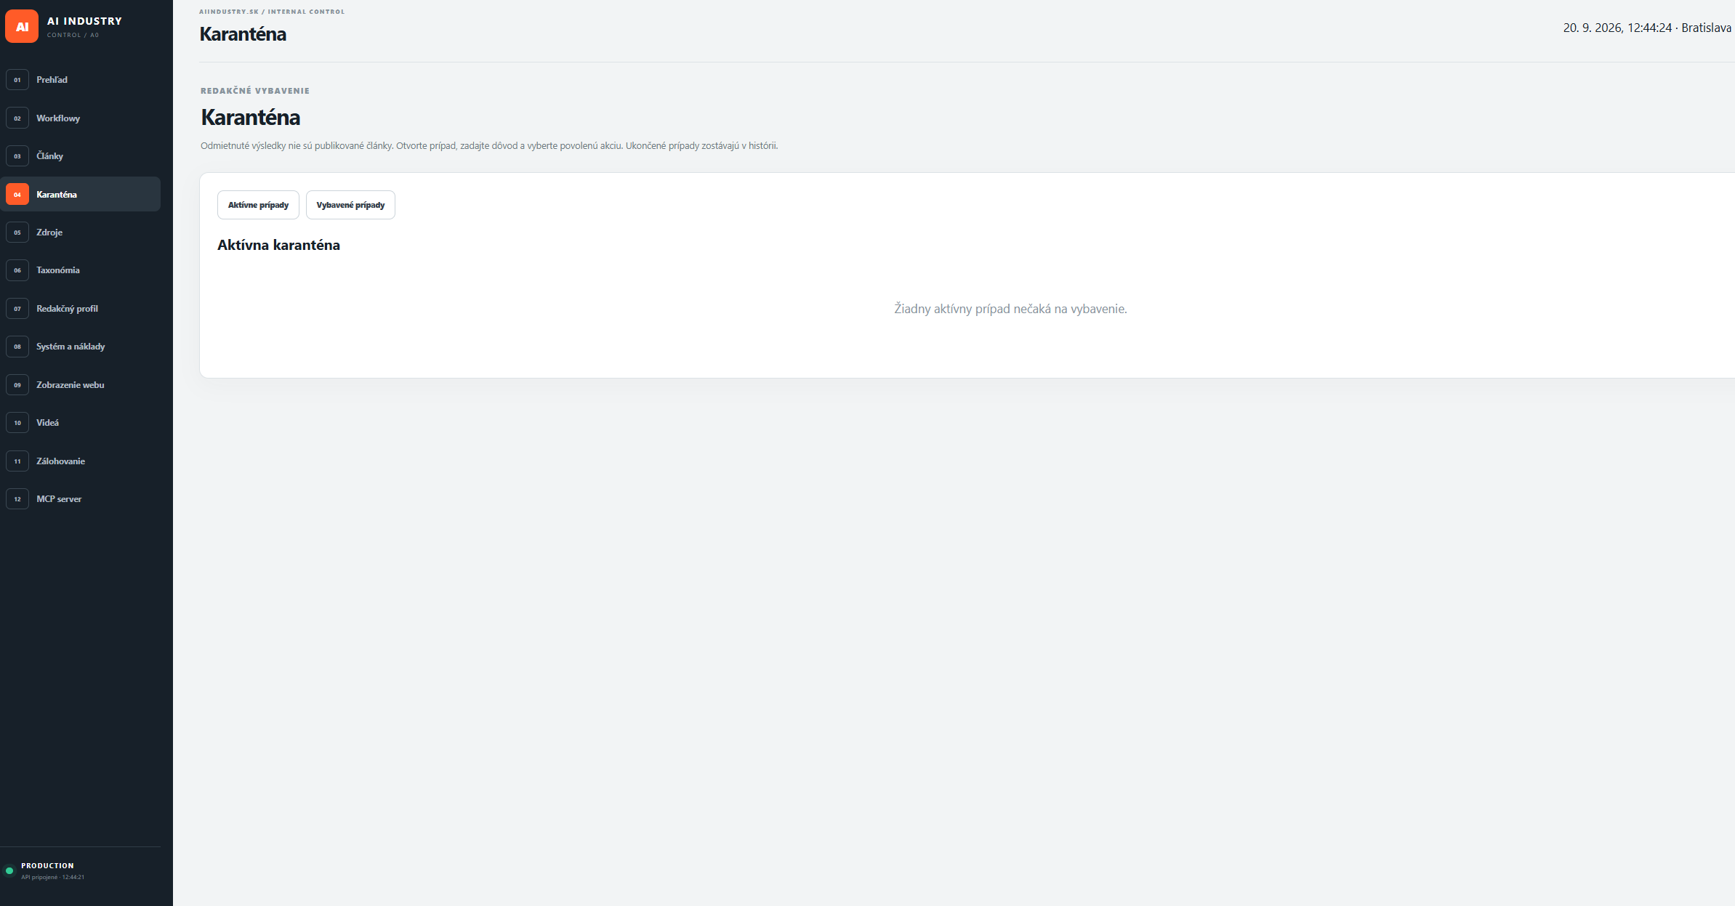Navigate to Zálohovanie
Viewport: 1735px width, 906px height.
click(x=80, y=461)
